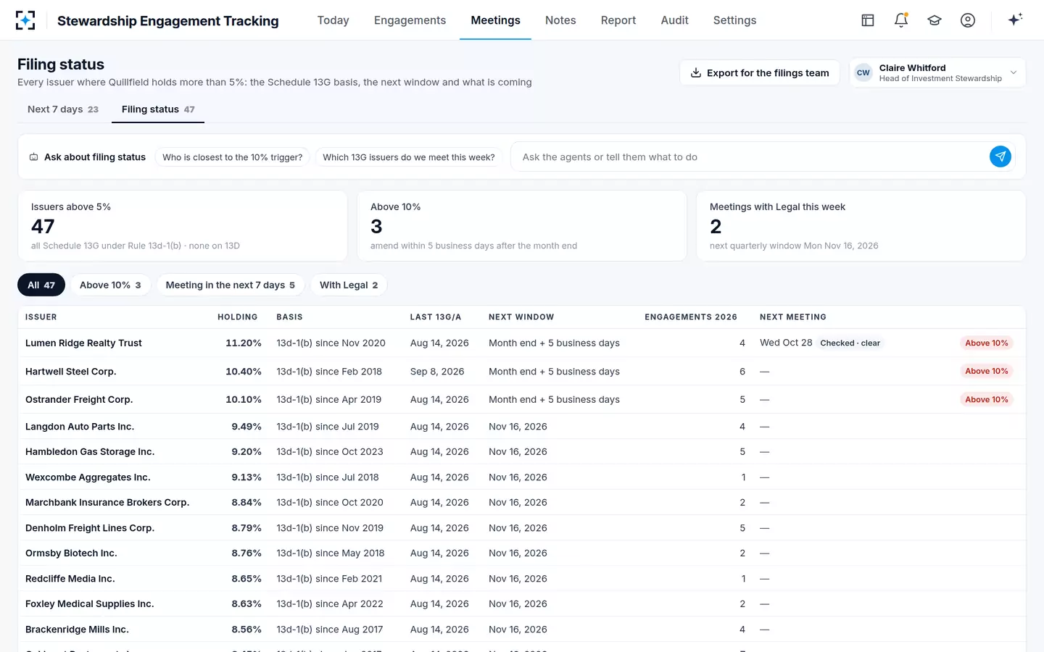This screenshot has height=652, width=1044.
Task: Select the Filing status subtab
Action: (x=158, y=109)
